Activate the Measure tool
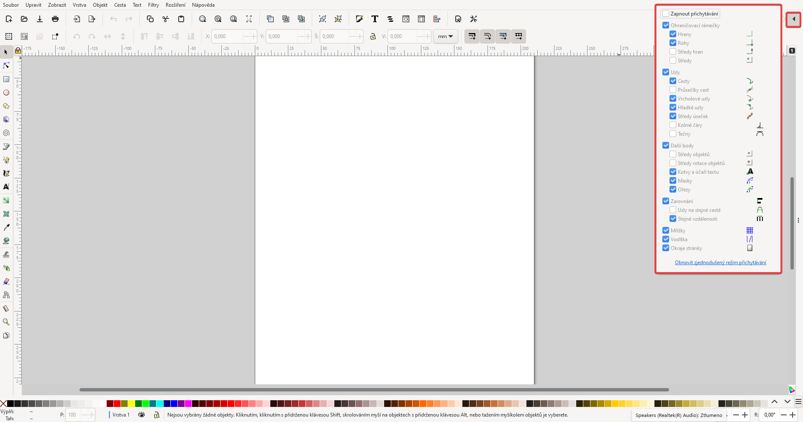This screenshot has height=422, width=803. pos(6,309)
